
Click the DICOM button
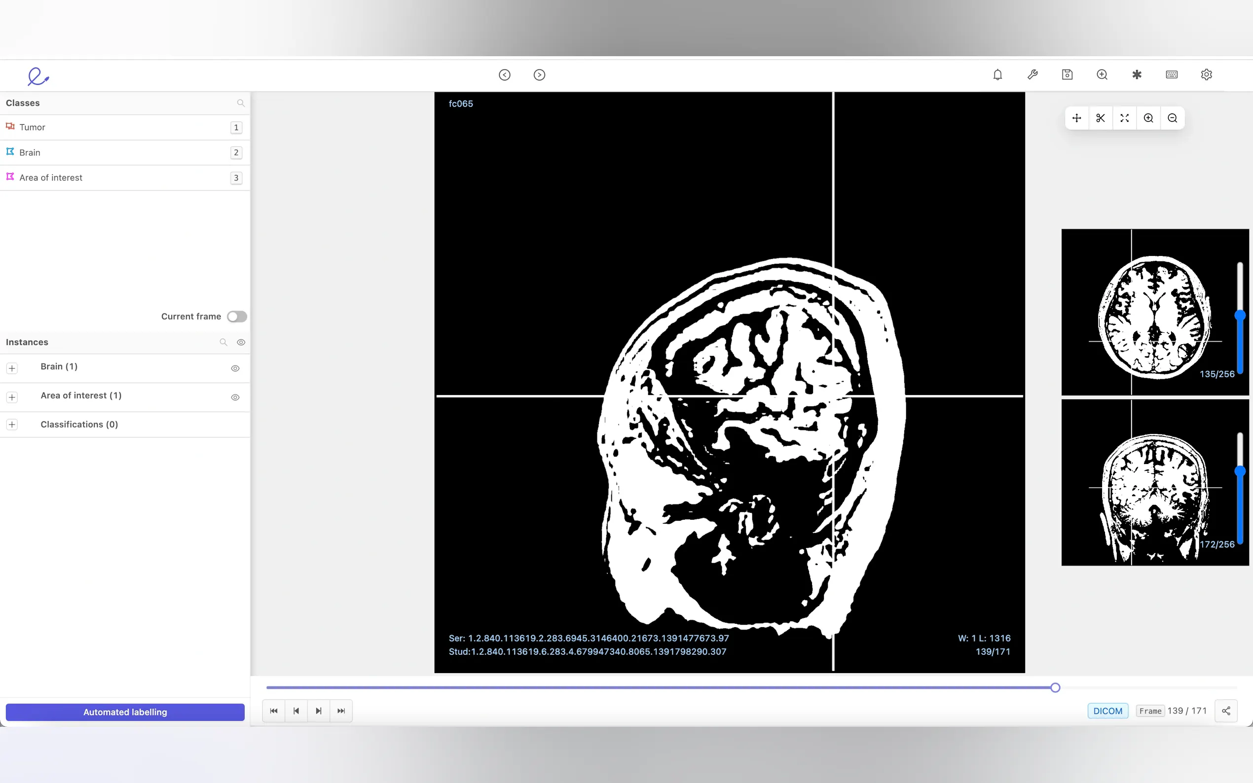pyautogui.click(x=1107, y=711)
